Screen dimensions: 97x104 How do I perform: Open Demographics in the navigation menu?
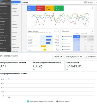(x=15, y=27)
